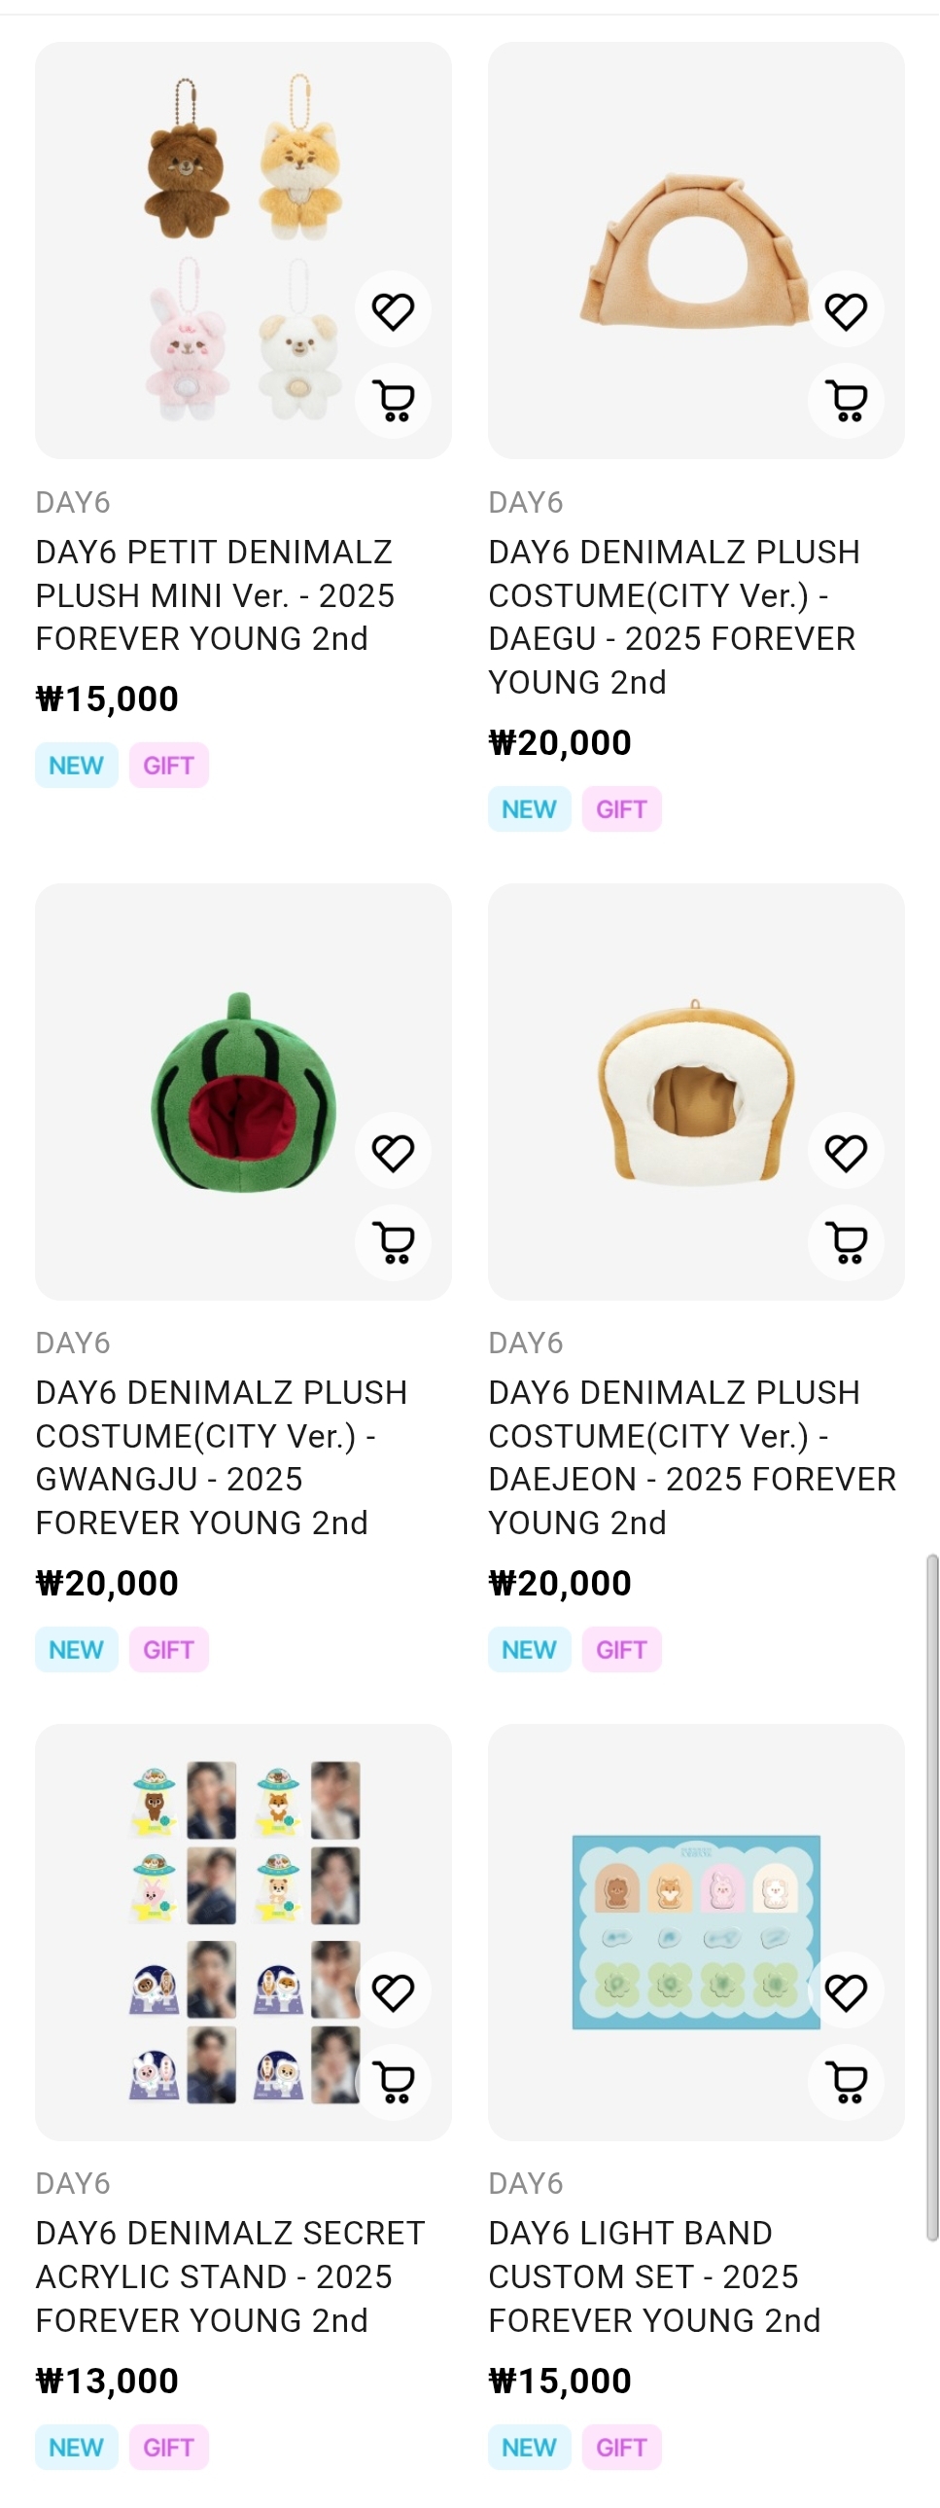This screenshot has height=2508, width=940.
Task: Click DAY6 artist label above Gwangju costume
Action: click(x=73, y=1343)
